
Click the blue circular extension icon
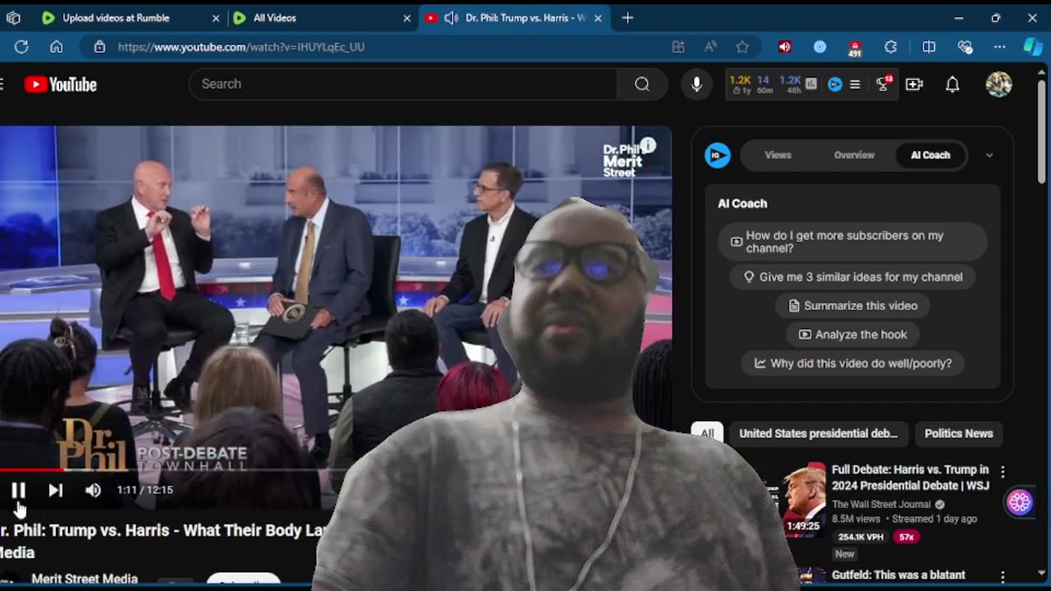click(819, 47)
